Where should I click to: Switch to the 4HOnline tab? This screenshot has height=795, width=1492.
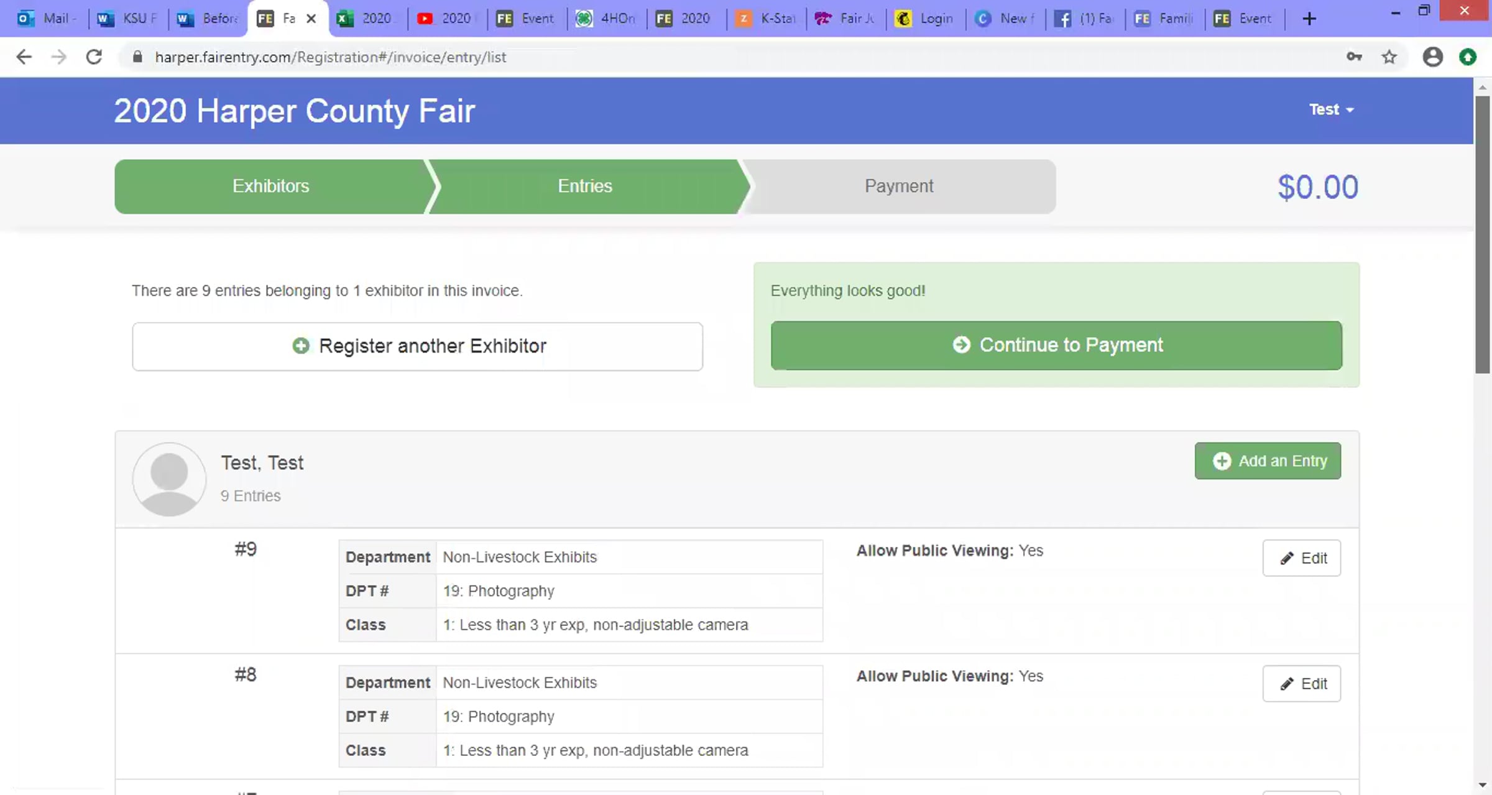606,19
